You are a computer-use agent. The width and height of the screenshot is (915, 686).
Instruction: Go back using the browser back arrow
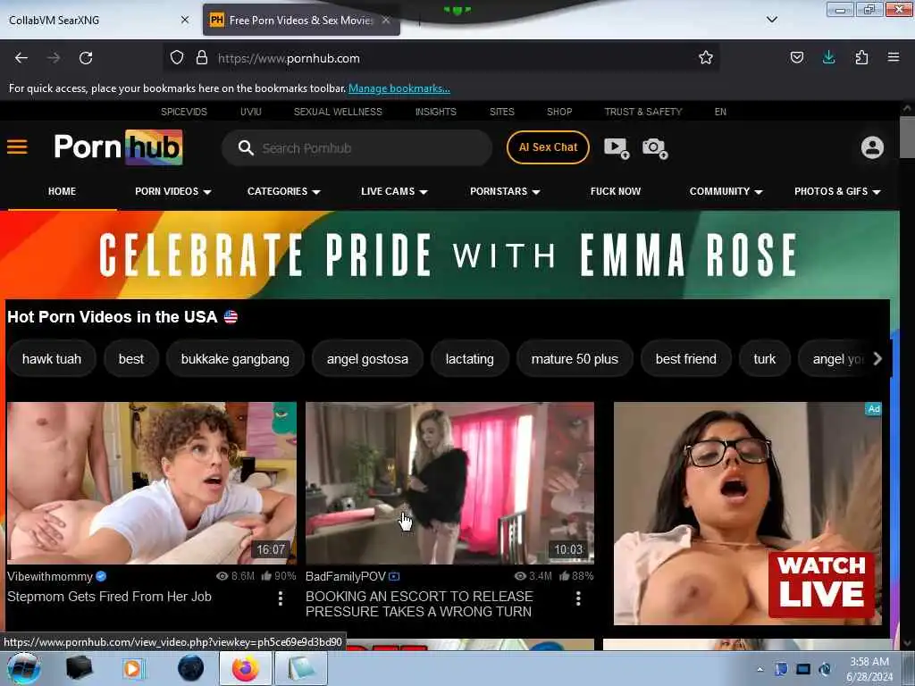point(21,58)
